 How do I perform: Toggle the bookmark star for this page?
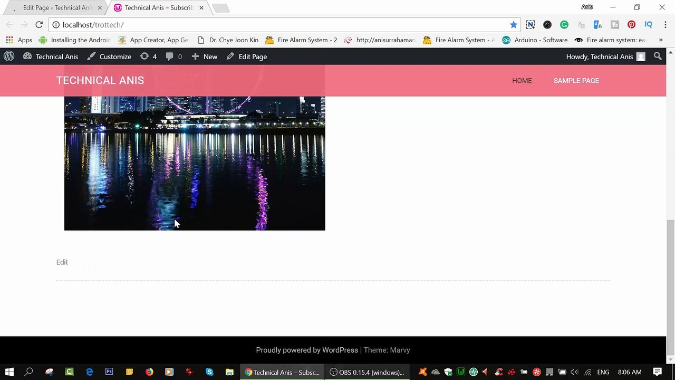(514, 25)
